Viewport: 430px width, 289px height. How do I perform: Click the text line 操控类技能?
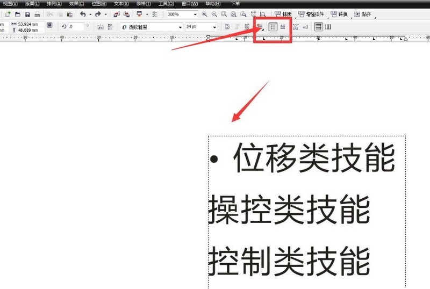click(x=289, y=209)
